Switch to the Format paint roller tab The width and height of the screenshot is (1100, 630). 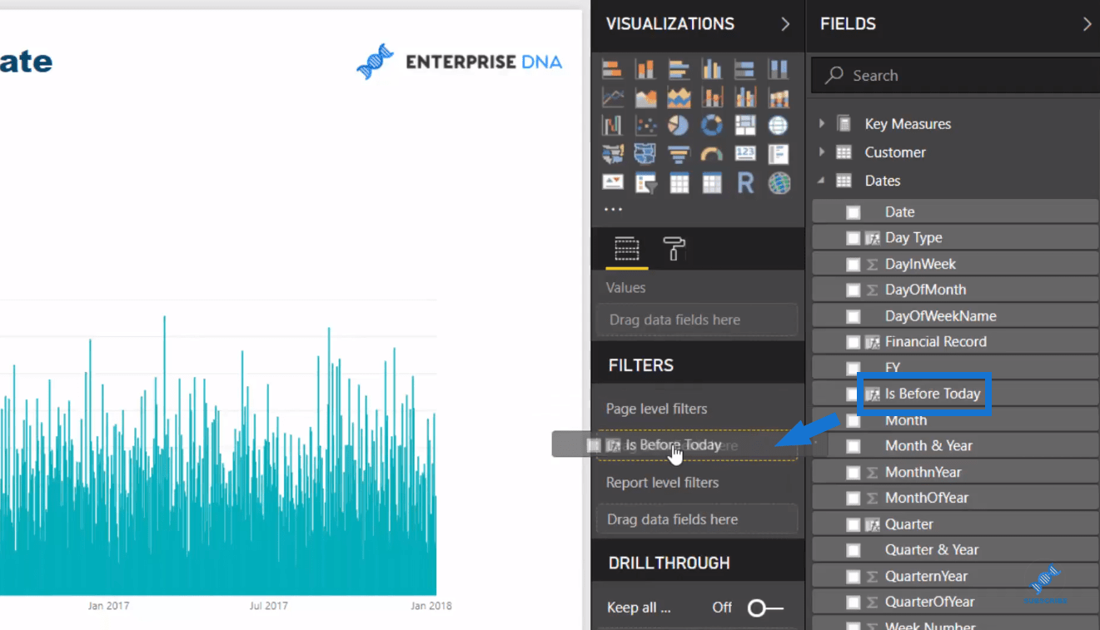click(674, 248)
